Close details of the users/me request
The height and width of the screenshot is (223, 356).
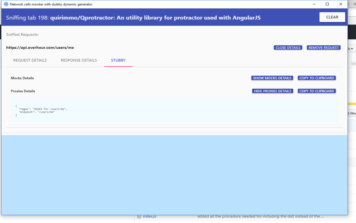pyautogui.click(x=288, y=48)
